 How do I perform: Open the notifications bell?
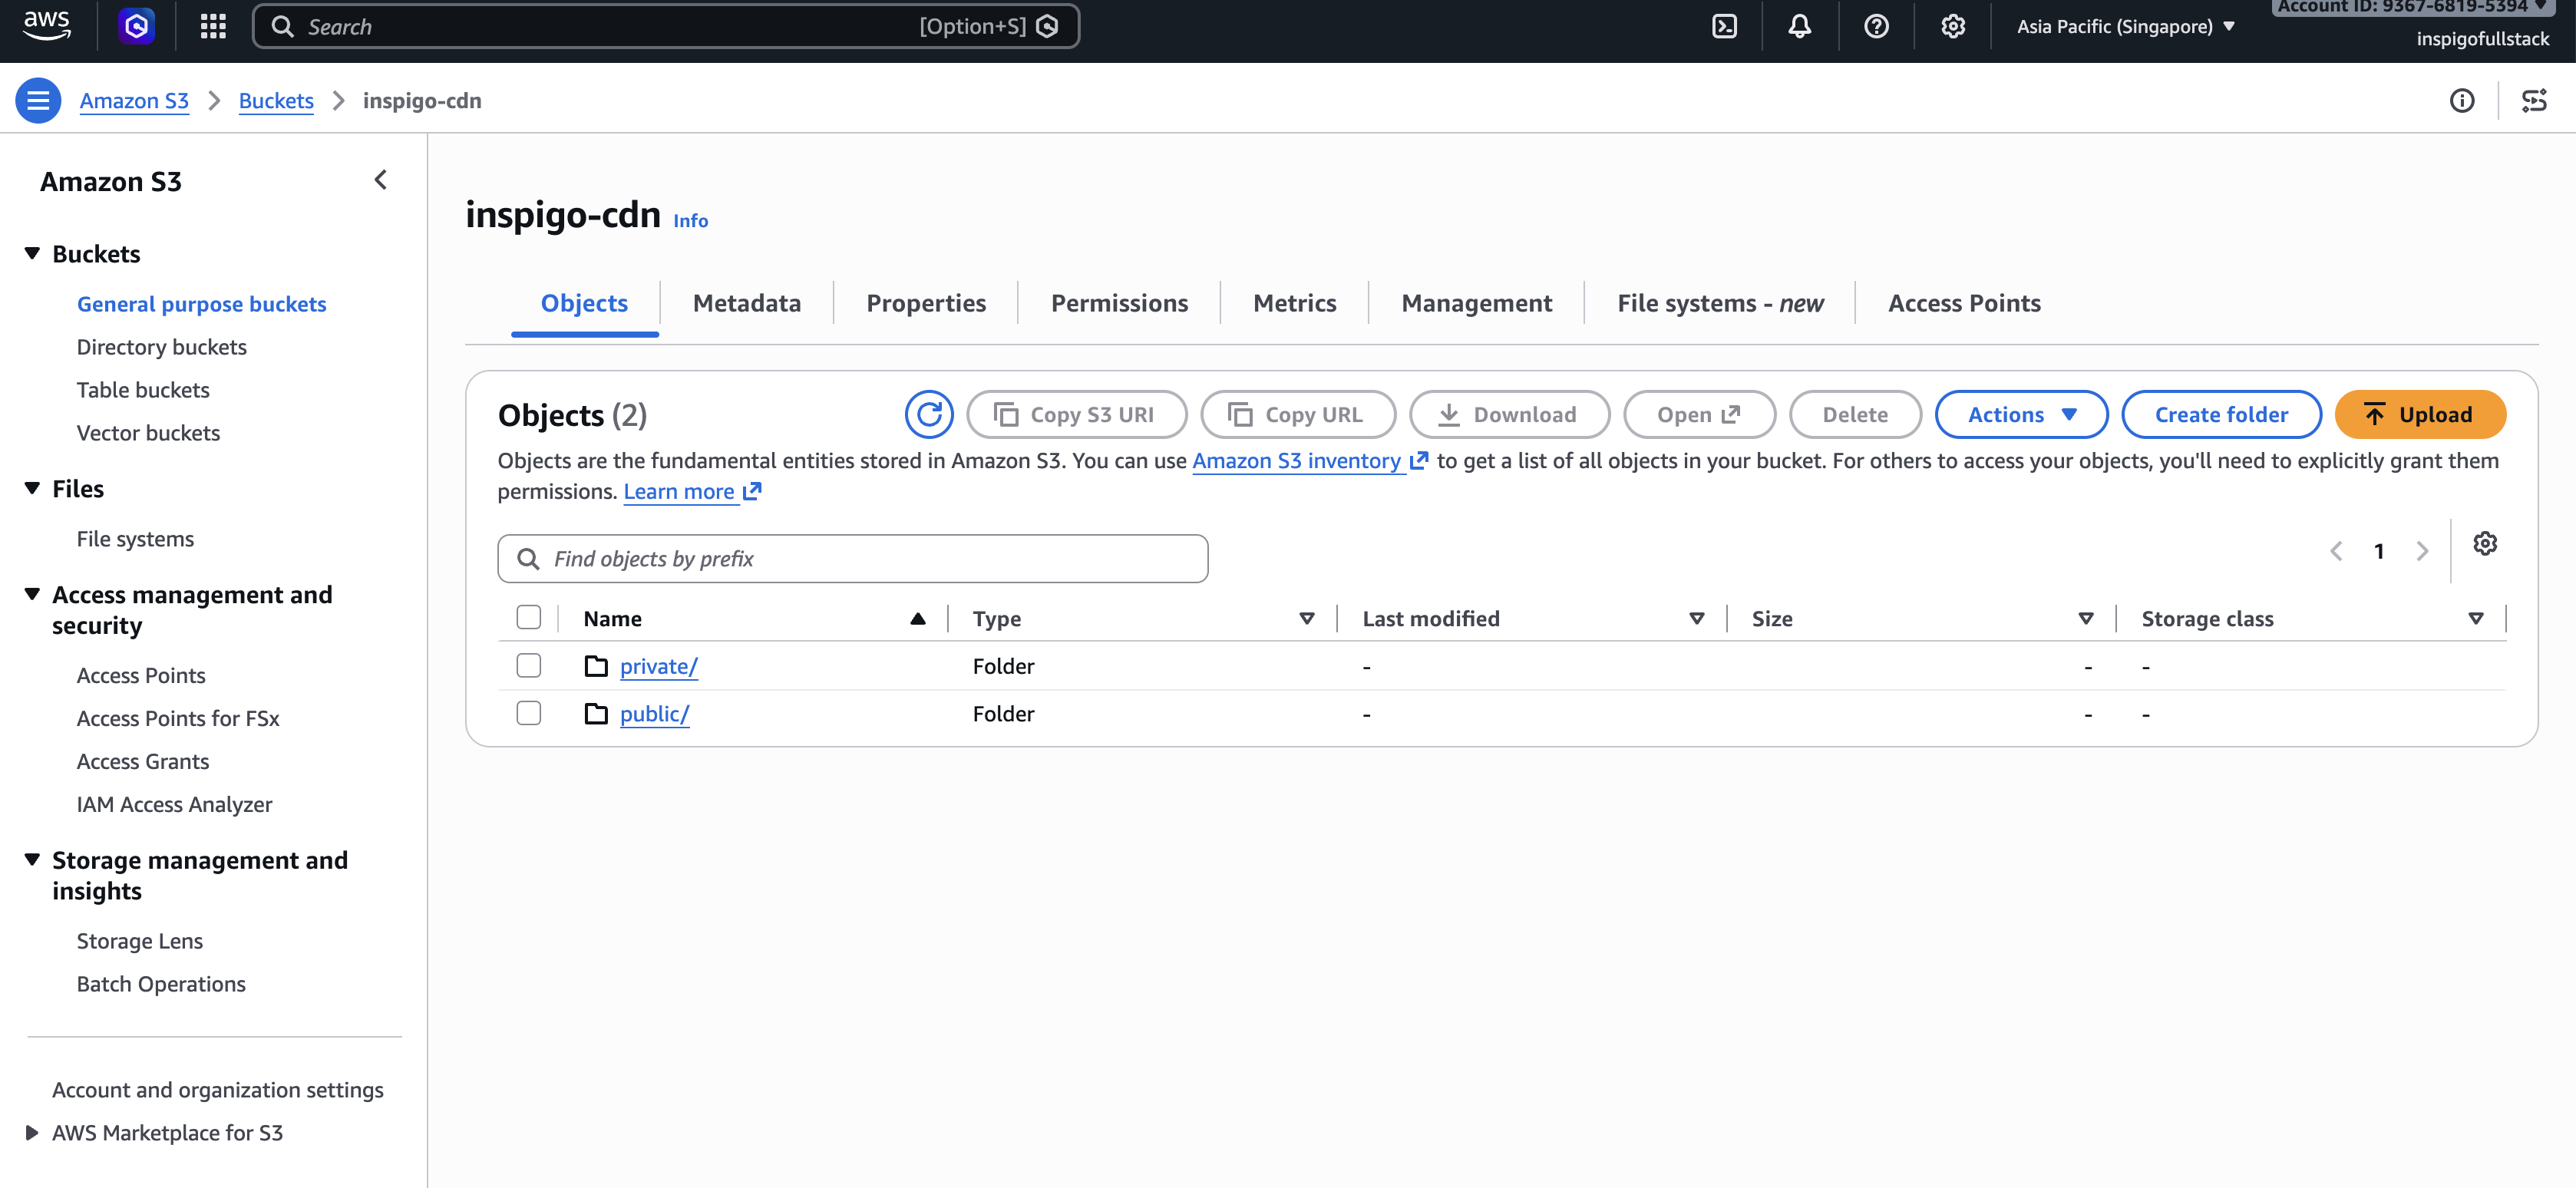coord(1800,26)
